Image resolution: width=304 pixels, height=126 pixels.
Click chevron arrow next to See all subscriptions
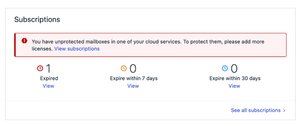[284, 111]
